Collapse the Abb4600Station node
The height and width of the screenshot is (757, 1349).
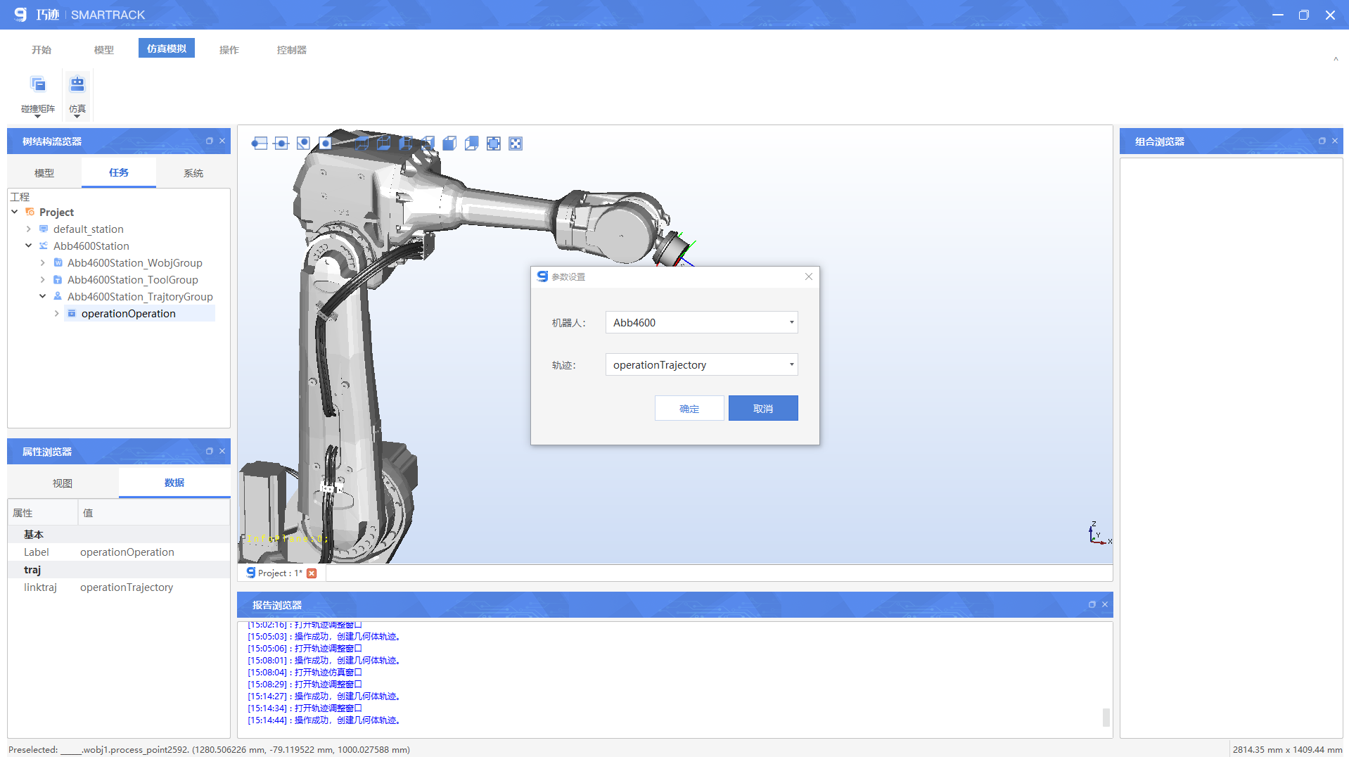(x=29, y=246)
